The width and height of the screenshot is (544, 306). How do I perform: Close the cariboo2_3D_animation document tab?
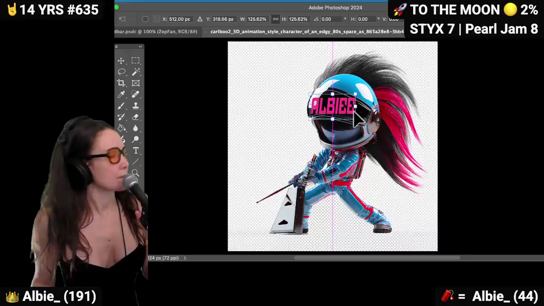pos(205,32)
